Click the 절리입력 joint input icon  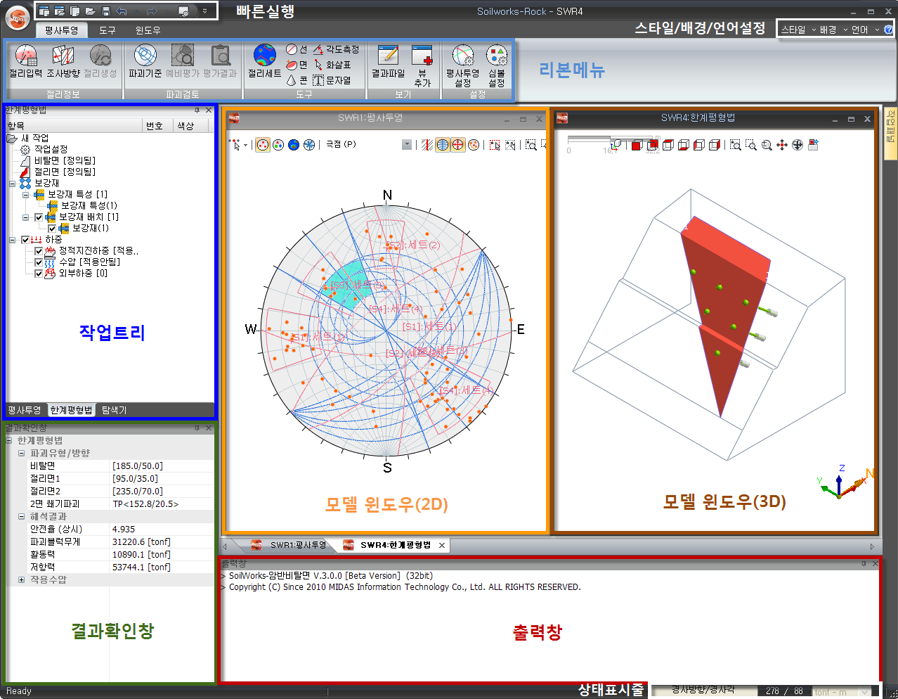pos(25,60)
